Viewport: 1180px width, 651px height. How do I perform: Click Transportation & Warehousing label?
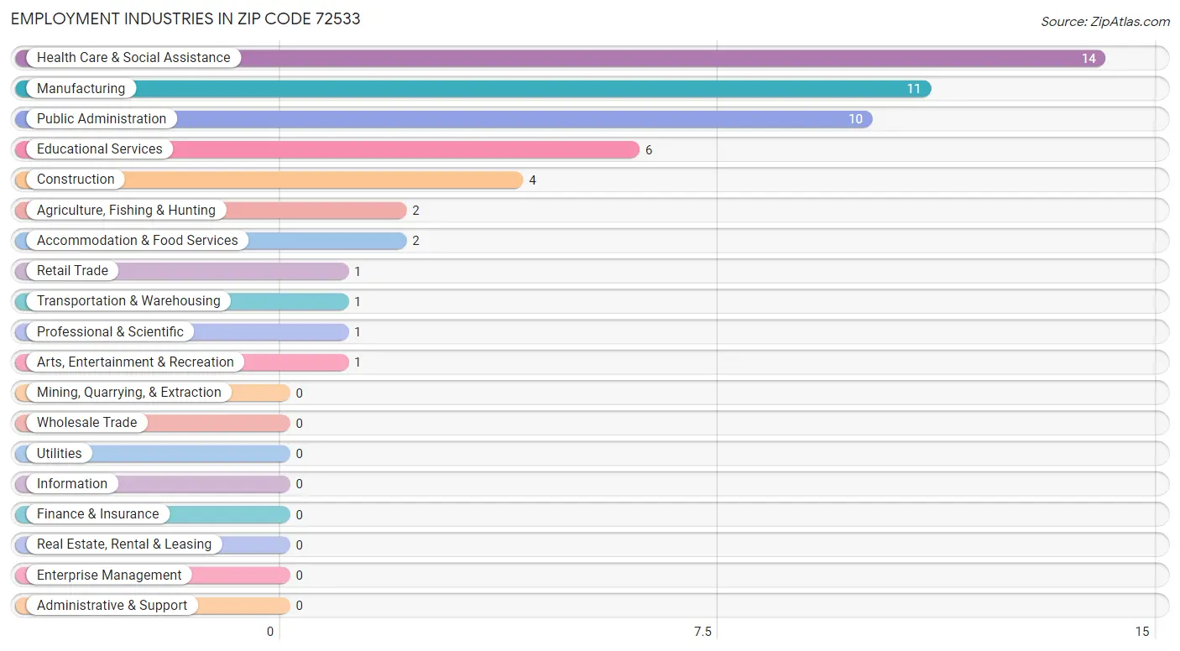click(128, 301)
